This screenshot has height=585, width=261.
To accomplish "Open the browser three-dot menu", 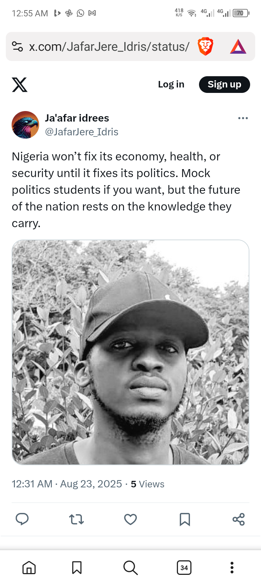I will [x=232, y=568].
